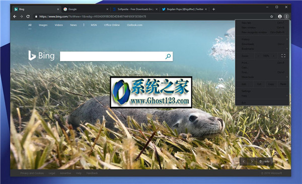The image size is (302, 184).
Task: Click the browser back arrow
Action: pos(15,17)
